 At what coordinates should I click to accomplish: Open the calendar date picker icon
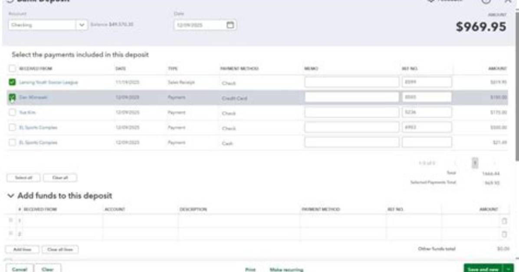(x=230, y=25)
